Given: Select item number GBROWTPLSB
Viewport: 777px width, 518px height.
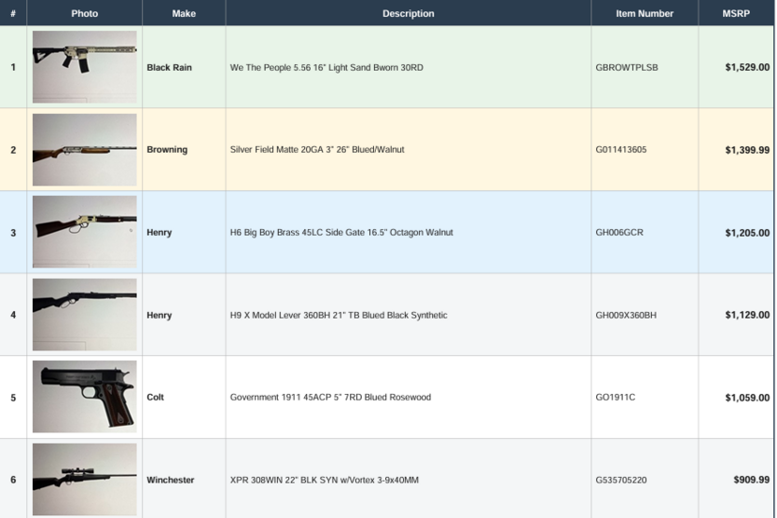Looking at the screenshot, I should 627,67.
